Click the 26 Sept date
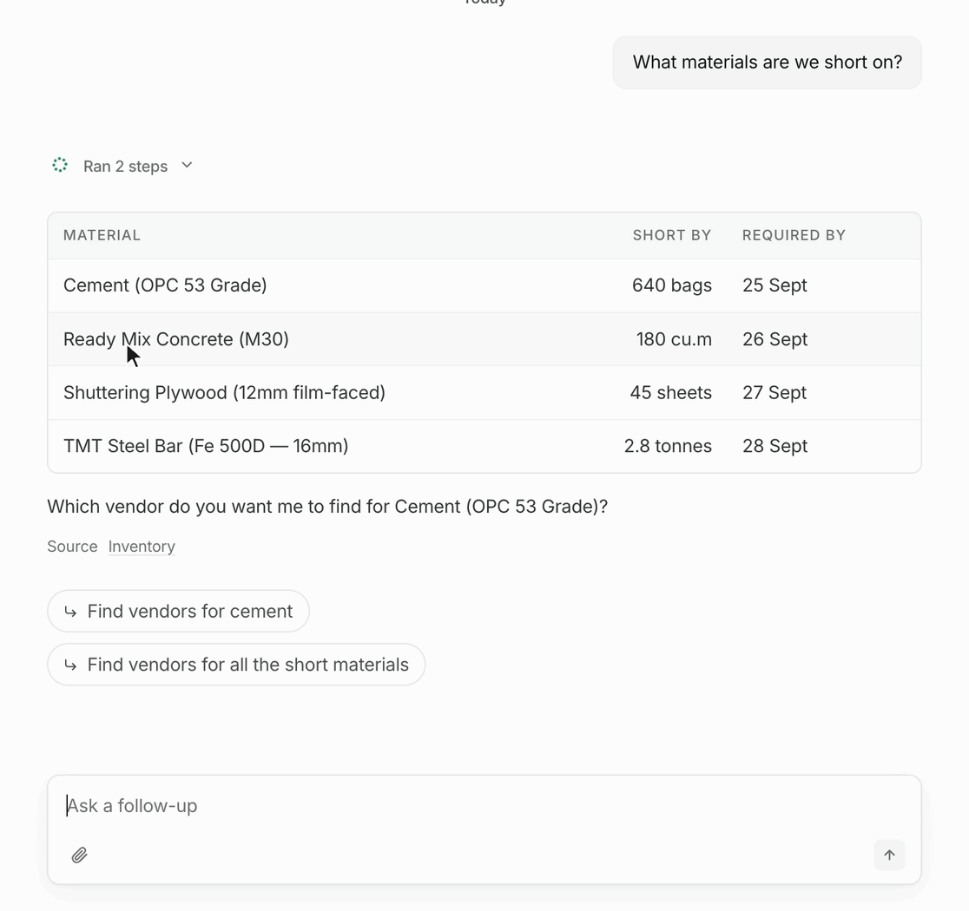 click(775, 339)
